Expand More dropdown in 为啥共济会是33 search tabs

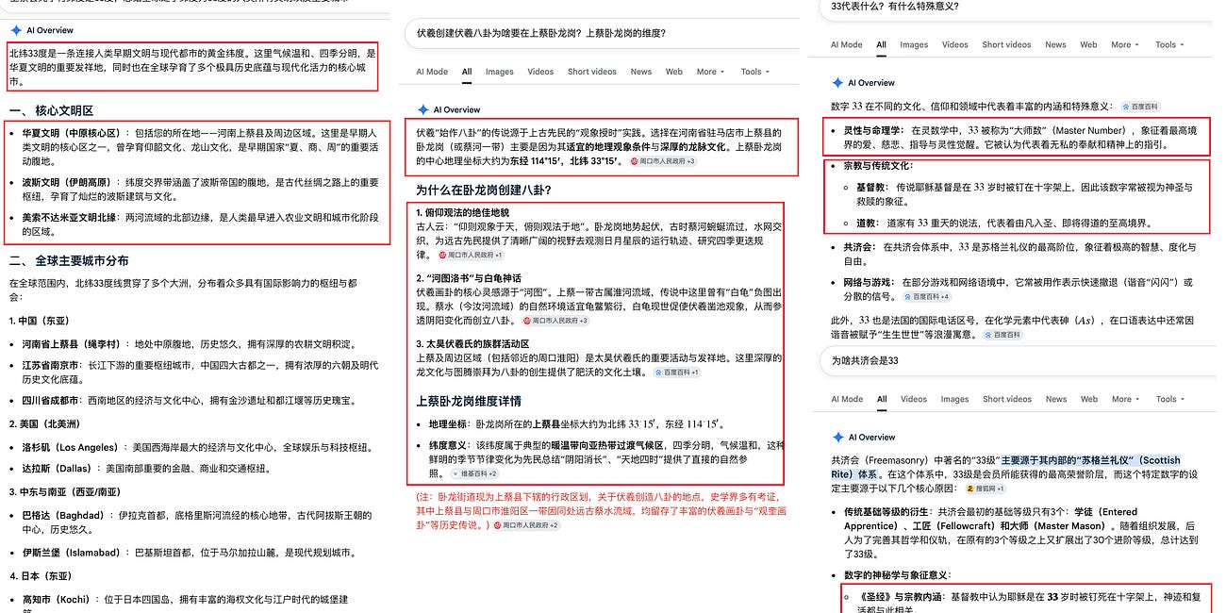click(x=1125, y=399)
